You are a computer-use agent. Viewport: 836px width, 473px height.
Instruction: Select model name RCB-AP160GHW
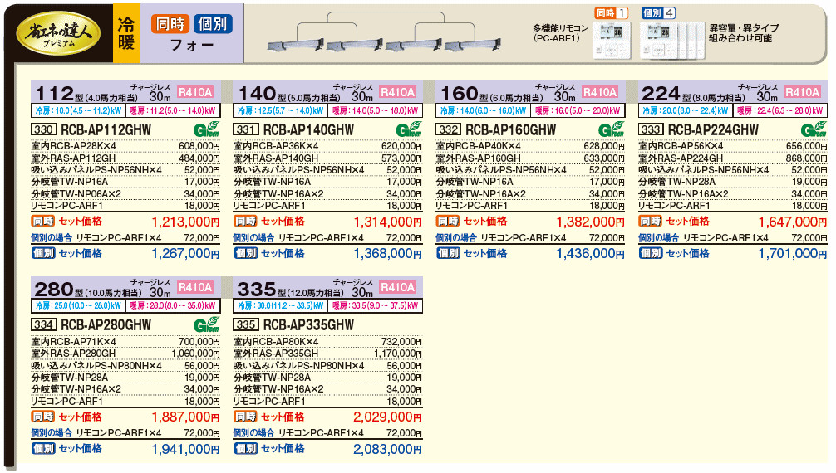pos(511,130)
